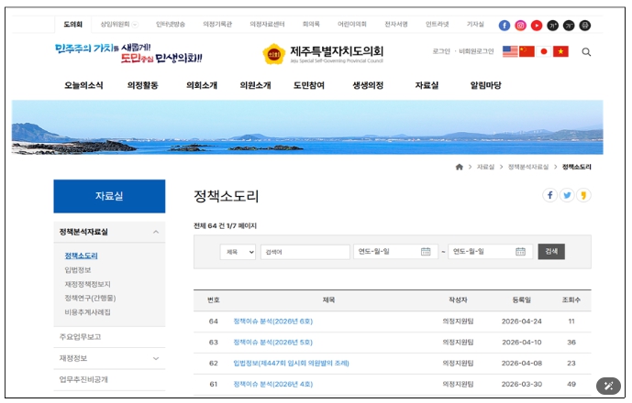
Task: Open start date calendar picker
Action: 426,252
